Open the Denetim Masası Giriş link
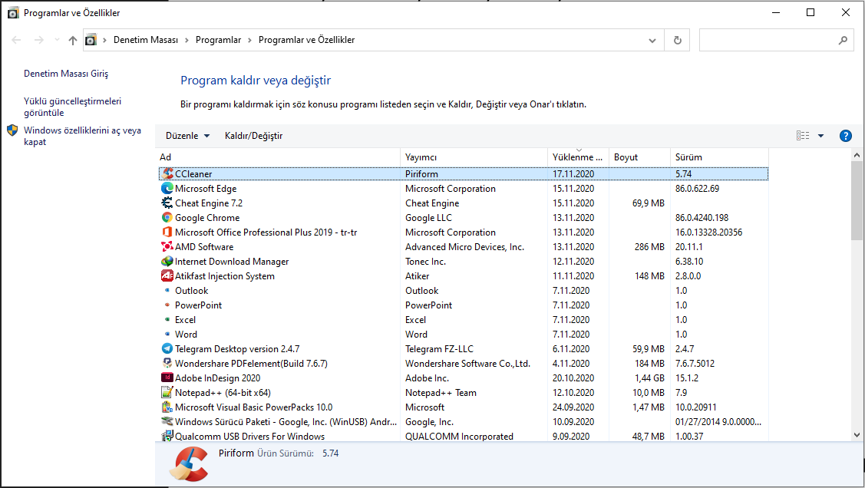The height and width of the screenshot is (488, 865). [66, 74]
